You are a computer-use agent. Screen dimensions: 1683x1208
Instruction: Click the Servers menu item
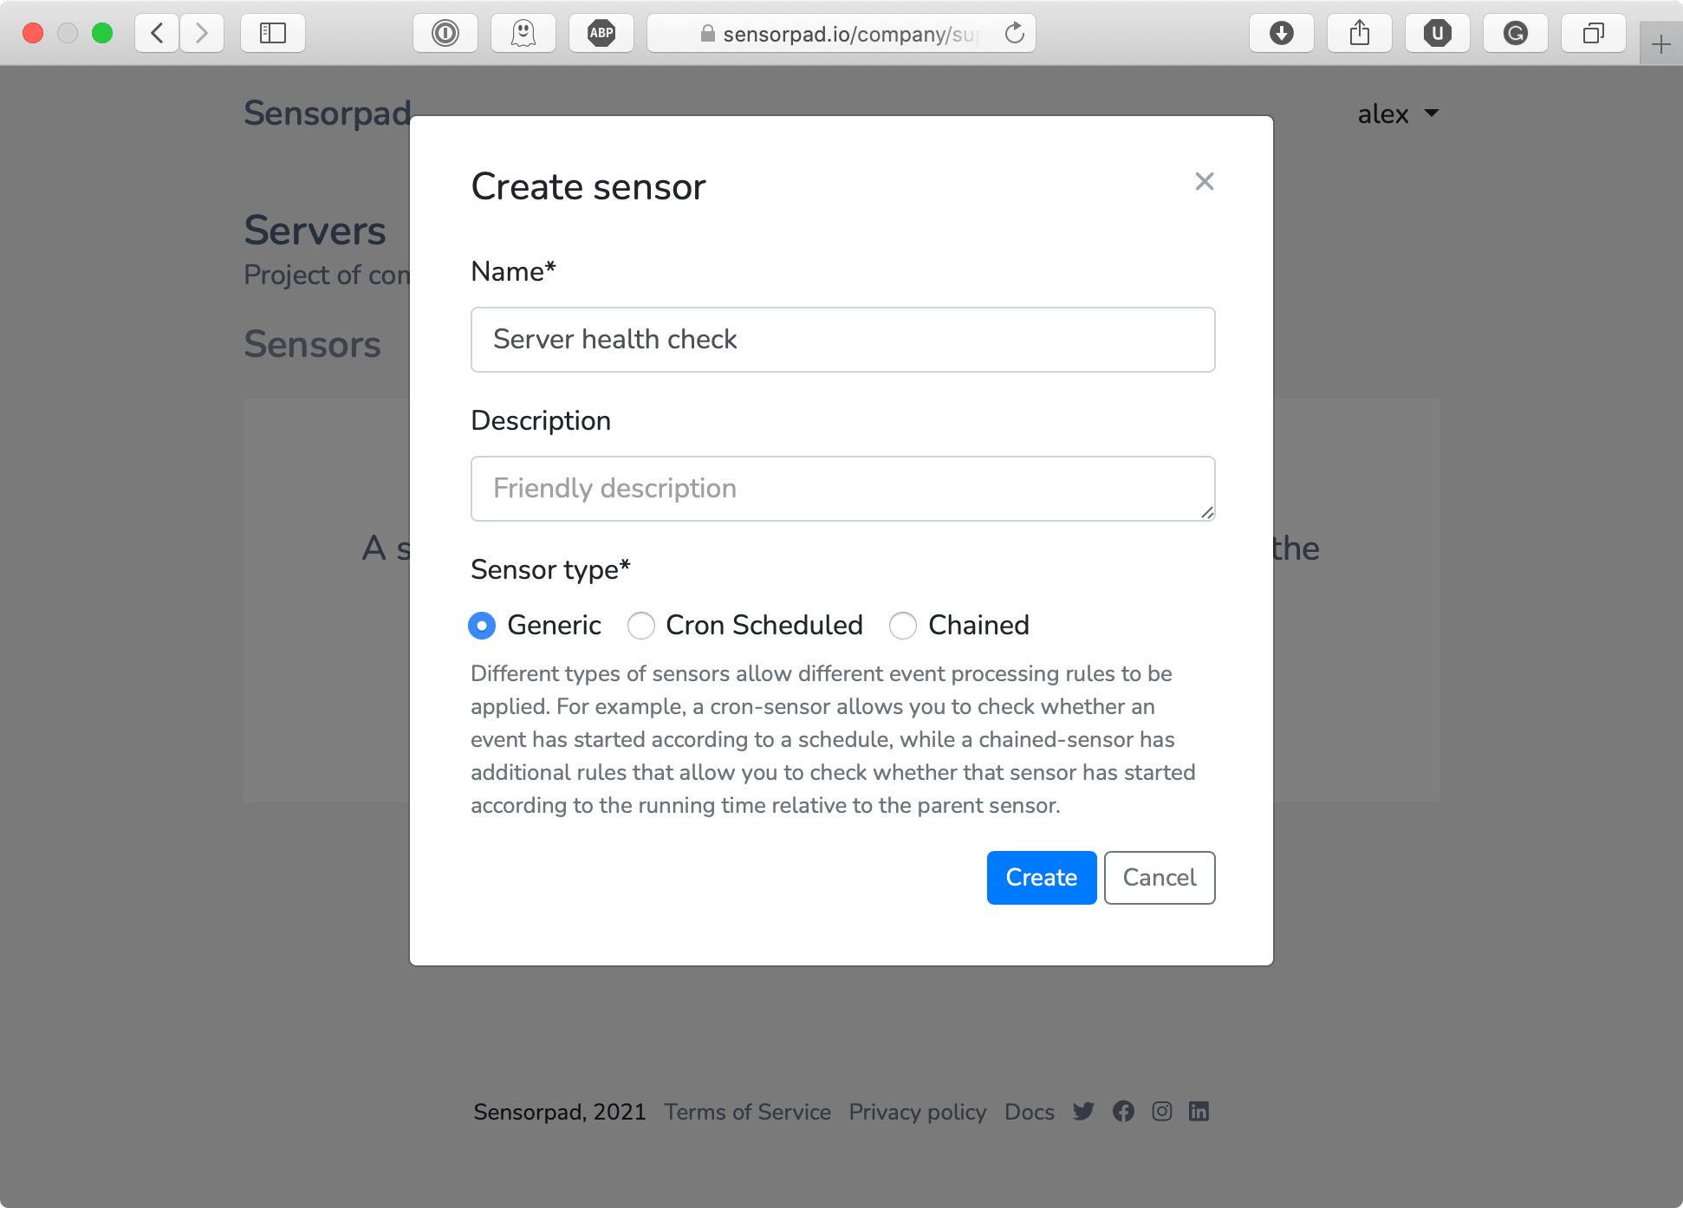(x=315, y=231)
